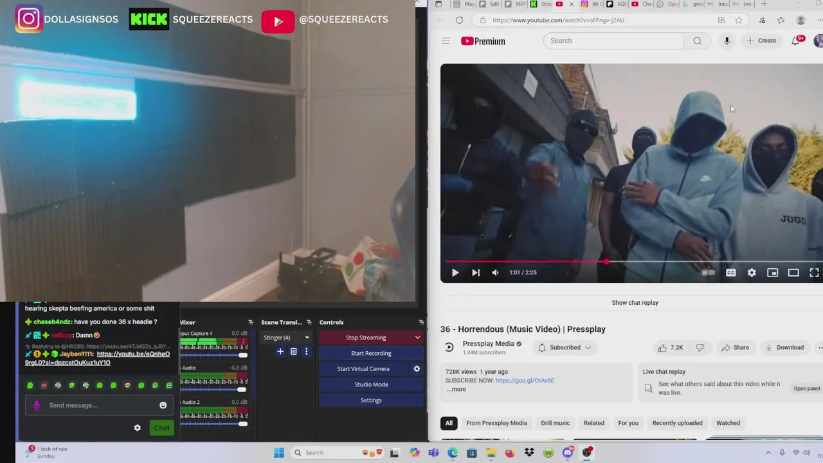The height and width of the screenshot is (463, 823).
Task: Select the Recently uploaded chip
Action: tap(677, 423)
